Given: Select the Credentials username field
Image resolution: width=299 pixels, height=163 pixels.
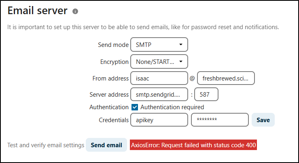Looking at the screenshot, I should (159, 120).
